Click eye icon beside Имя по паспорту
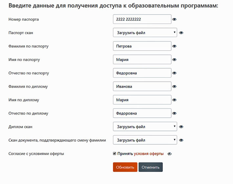Screen dimensions: 233x184 point(174,60)
